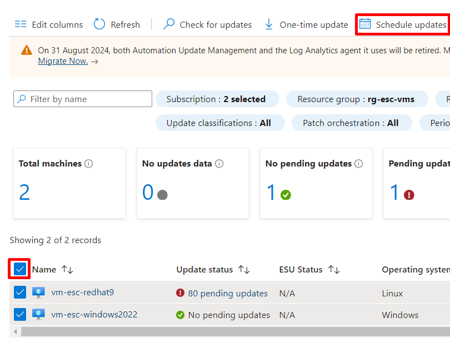450x338 pixels.
Task: Open the Patch orchestration filter pill
Action: (352, 123)
